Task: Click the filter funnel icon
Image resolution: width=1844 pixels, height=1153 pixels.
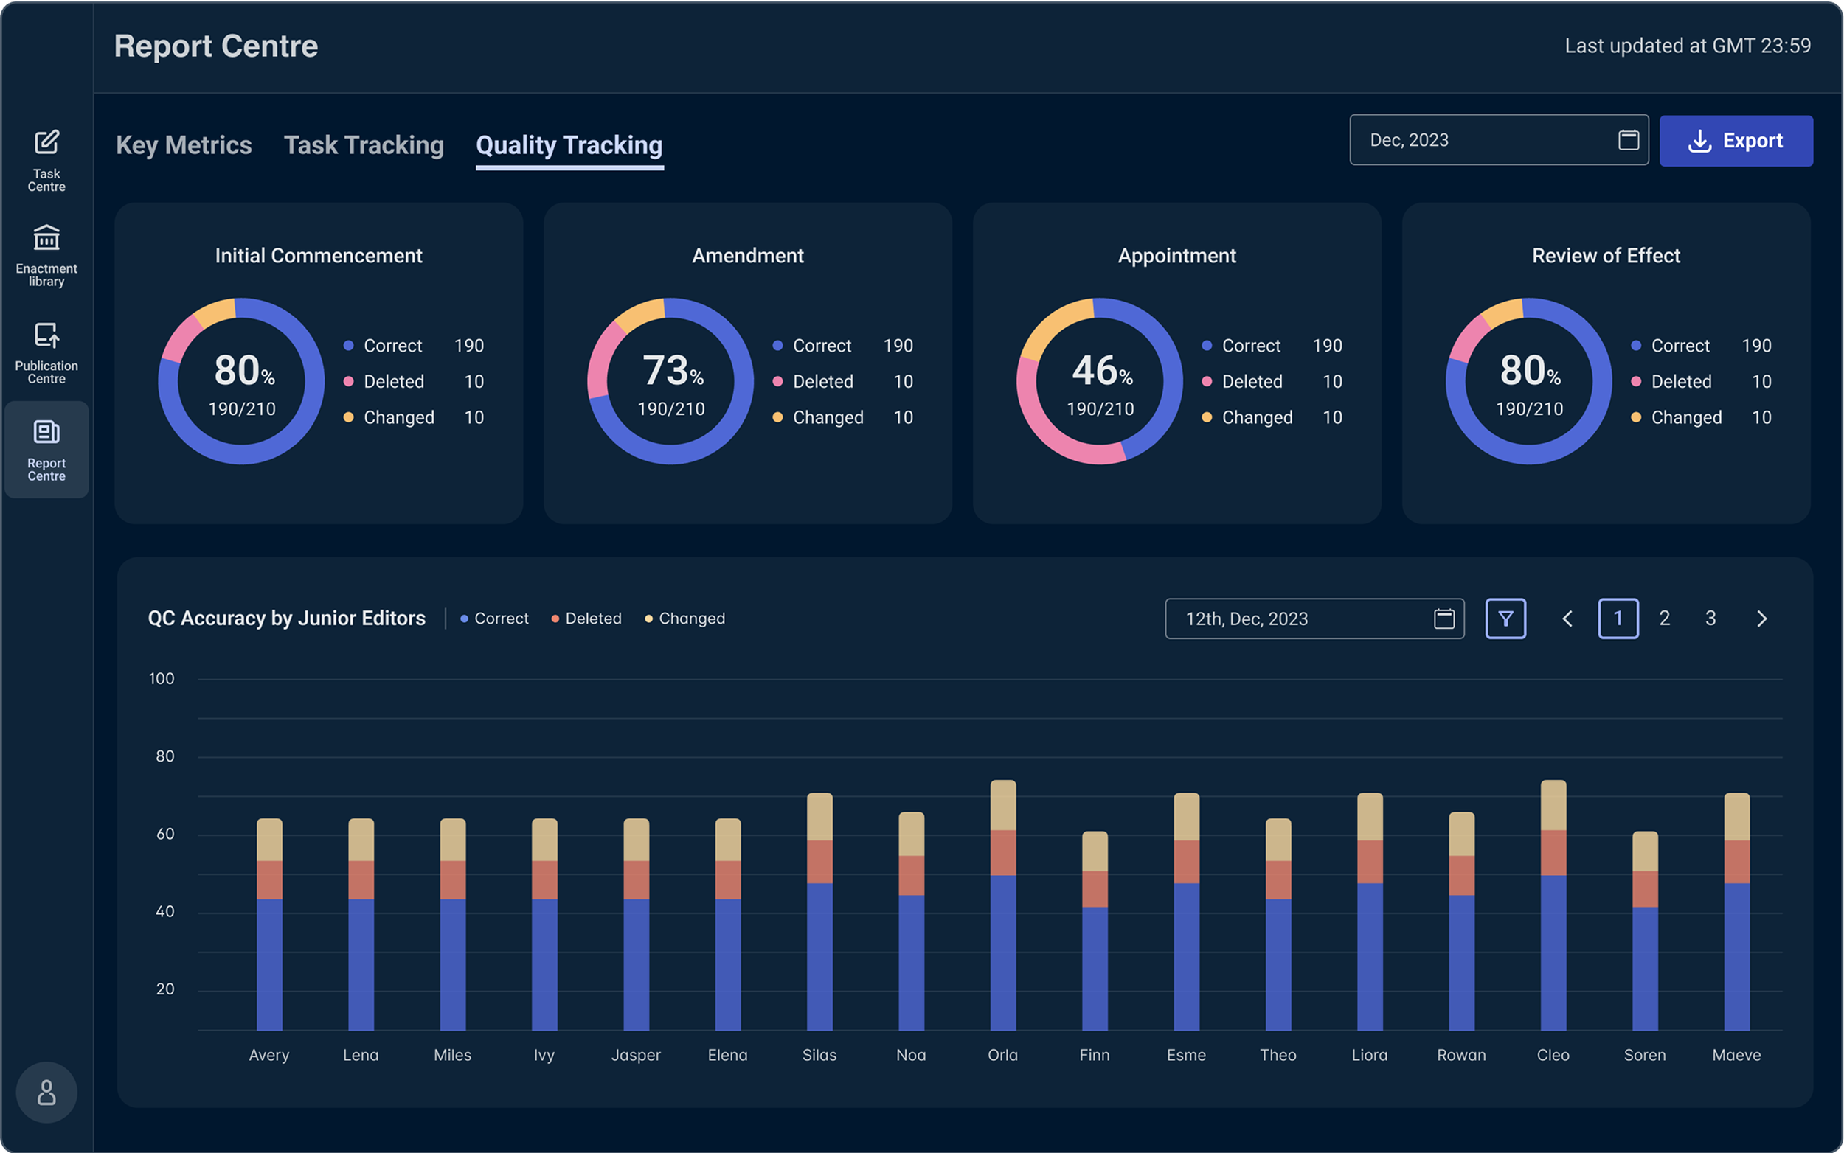Action: (x=1505, y=619)
